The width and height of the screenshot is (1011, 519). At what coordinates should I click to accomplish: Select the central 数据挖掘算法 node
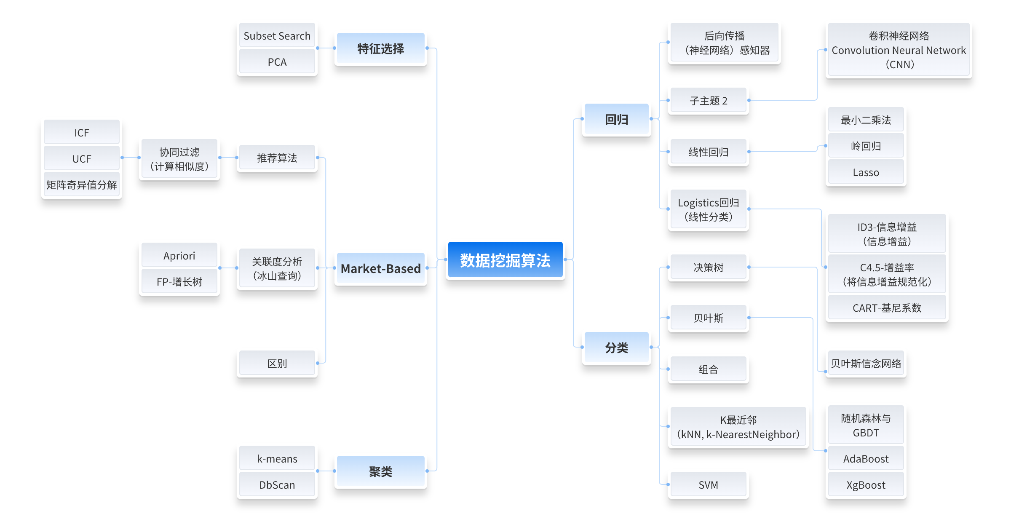(x=505, y=260)
